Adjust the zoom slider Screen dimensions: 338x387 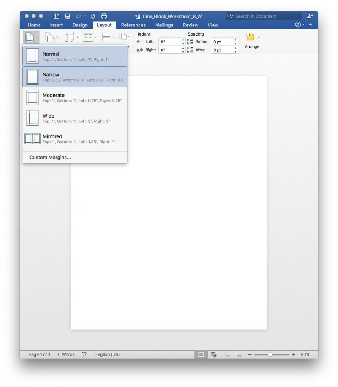pyautogui.click(x=270, y=354)
